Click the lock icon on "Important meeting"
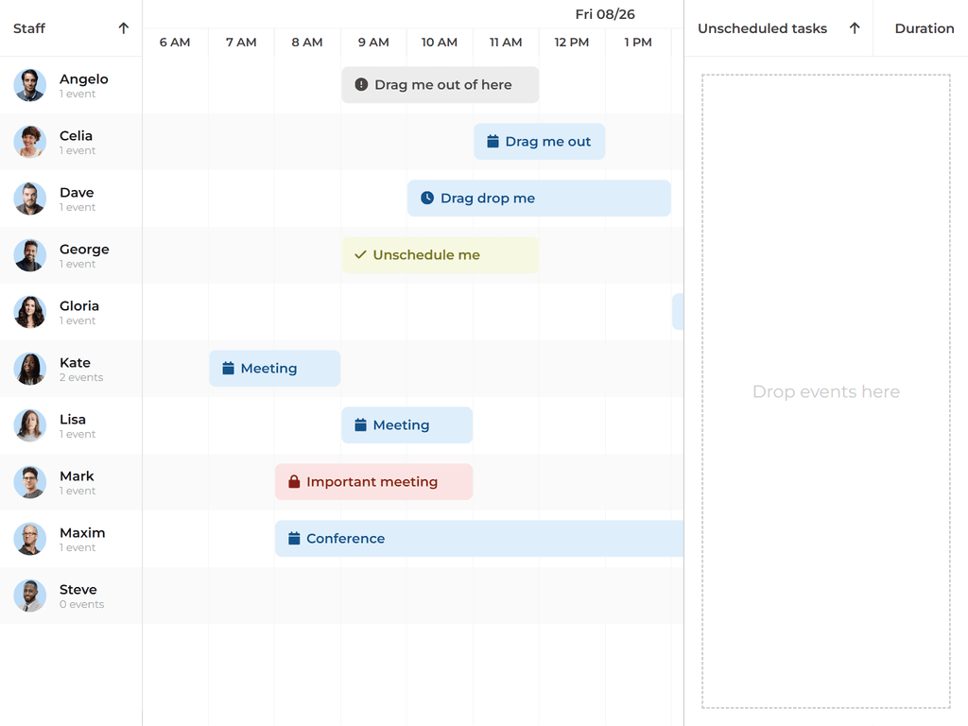The width and height of the screenshot is (968, 726). point(292,481)
